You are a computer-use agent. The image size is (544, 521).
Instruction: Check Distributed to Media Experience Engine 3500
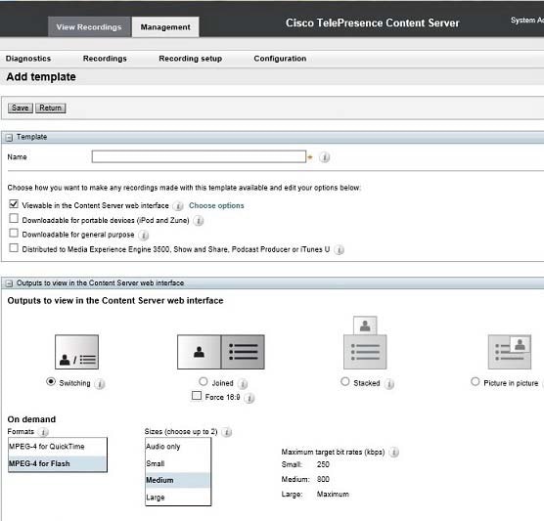click(x=14, y=248)
